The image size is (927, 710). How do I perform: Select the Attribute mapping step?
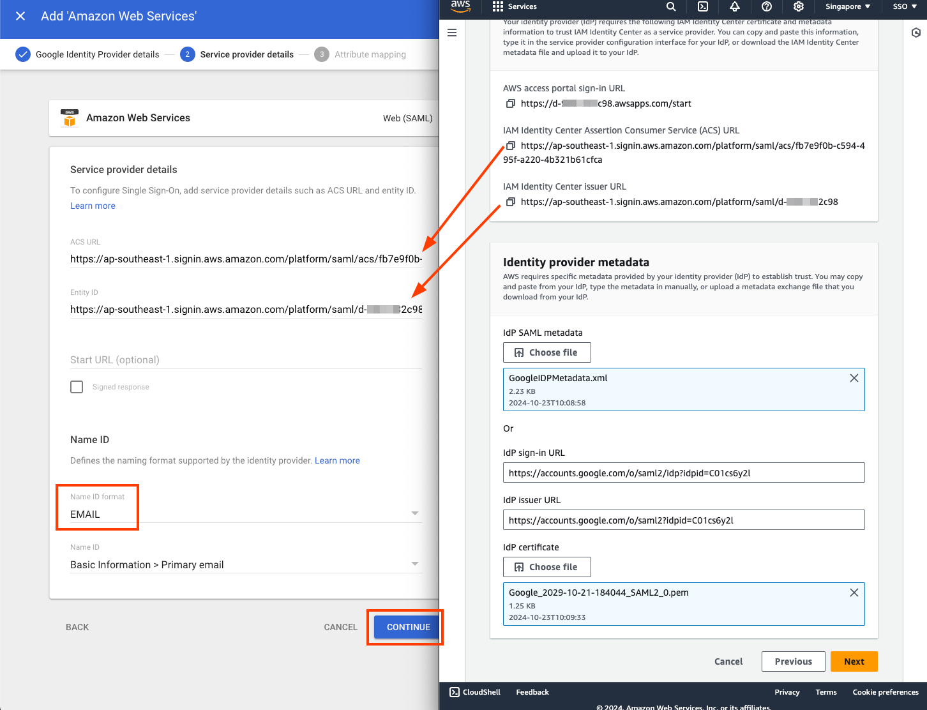point(360,54)
